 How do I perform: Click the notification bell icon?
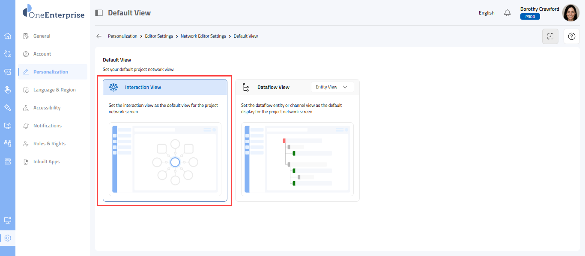point(507,13)
